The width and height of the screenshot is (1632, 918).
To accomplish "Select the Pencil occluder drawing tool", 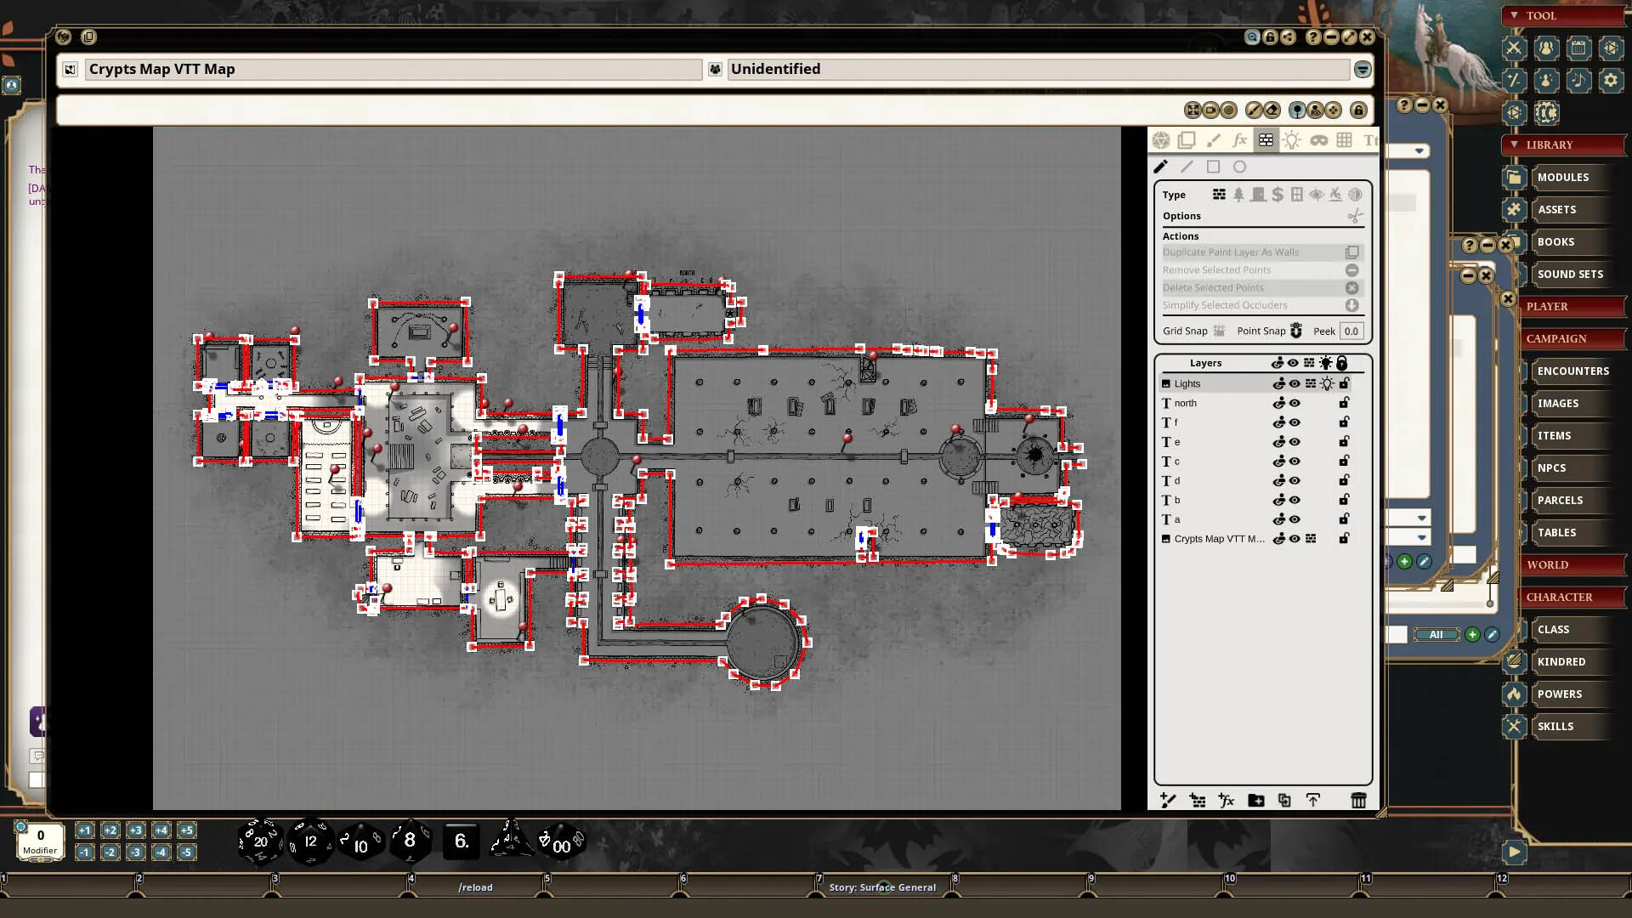I will pos(1161,167).
